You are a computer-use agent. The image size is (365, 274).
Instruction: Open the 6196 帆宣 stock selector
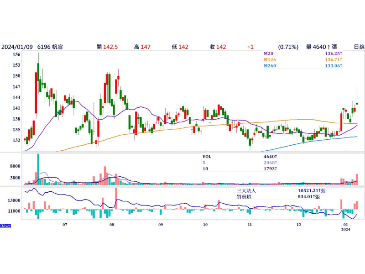click(x=50, y=47)
